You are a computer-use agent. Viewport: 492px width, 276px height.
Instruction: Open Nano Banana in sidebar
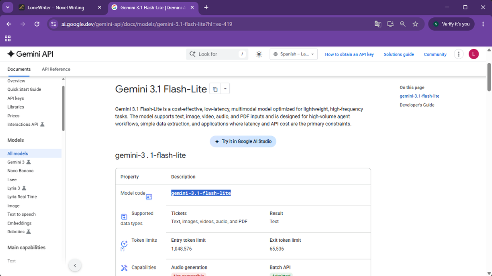[x=20, y=171]
